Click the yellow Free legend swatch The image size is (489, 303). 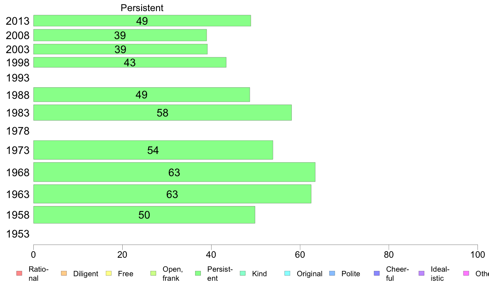[109, 273]
